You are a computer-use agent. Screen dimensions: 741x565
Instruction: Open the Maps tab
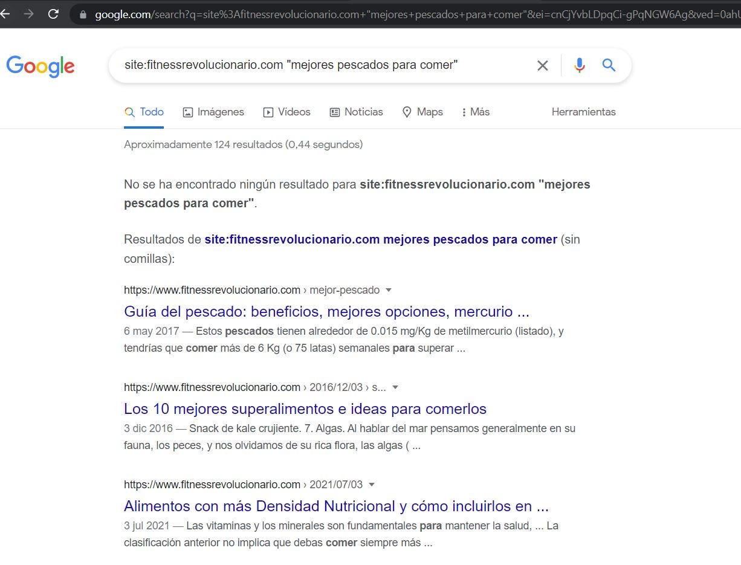coord(422,112)
